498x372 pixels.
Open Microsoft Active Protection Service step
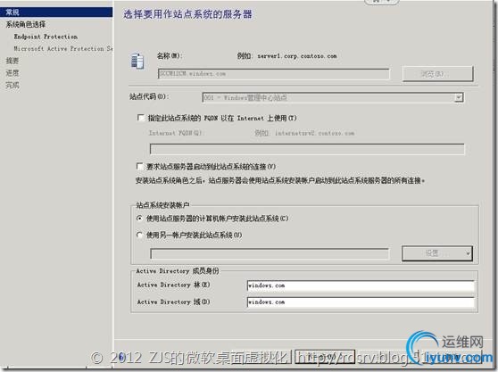coord(63,48)
